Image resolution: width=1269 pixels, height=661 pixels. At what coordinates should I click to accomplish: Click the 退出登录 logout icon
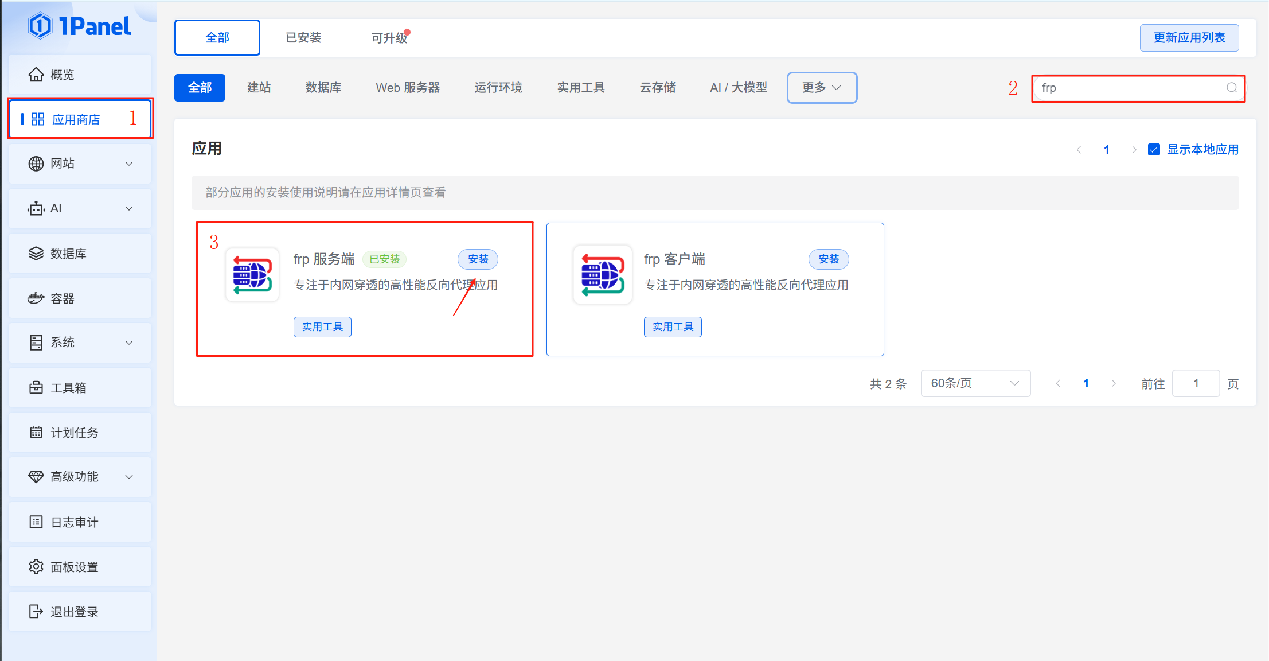pos(36,612)
